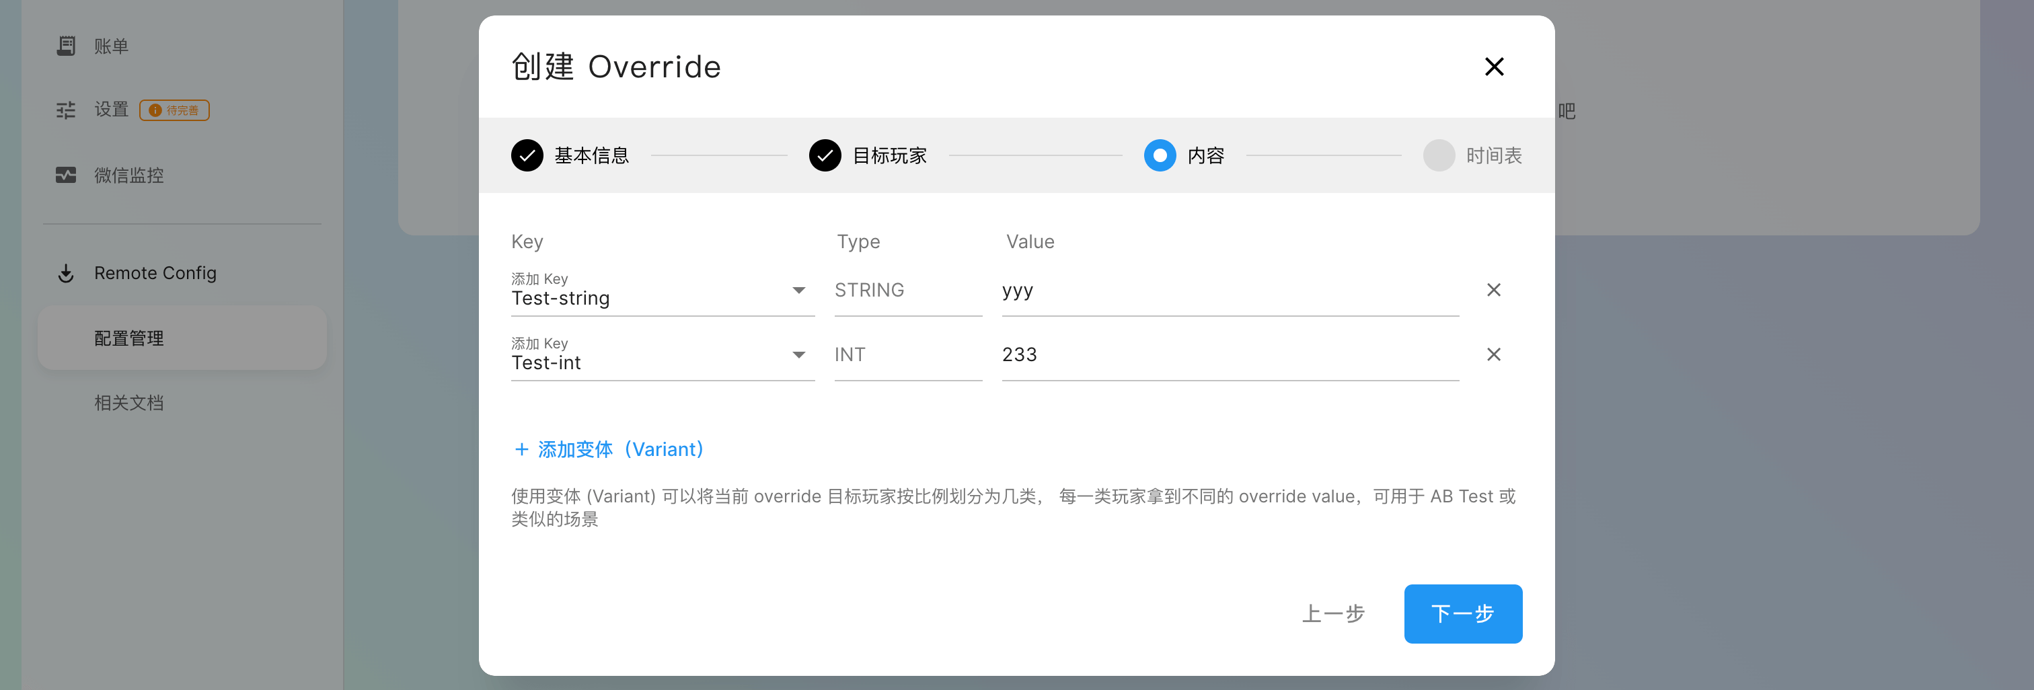
Task: Open the Test-string key dropdown
Action: tap(798, 291)
